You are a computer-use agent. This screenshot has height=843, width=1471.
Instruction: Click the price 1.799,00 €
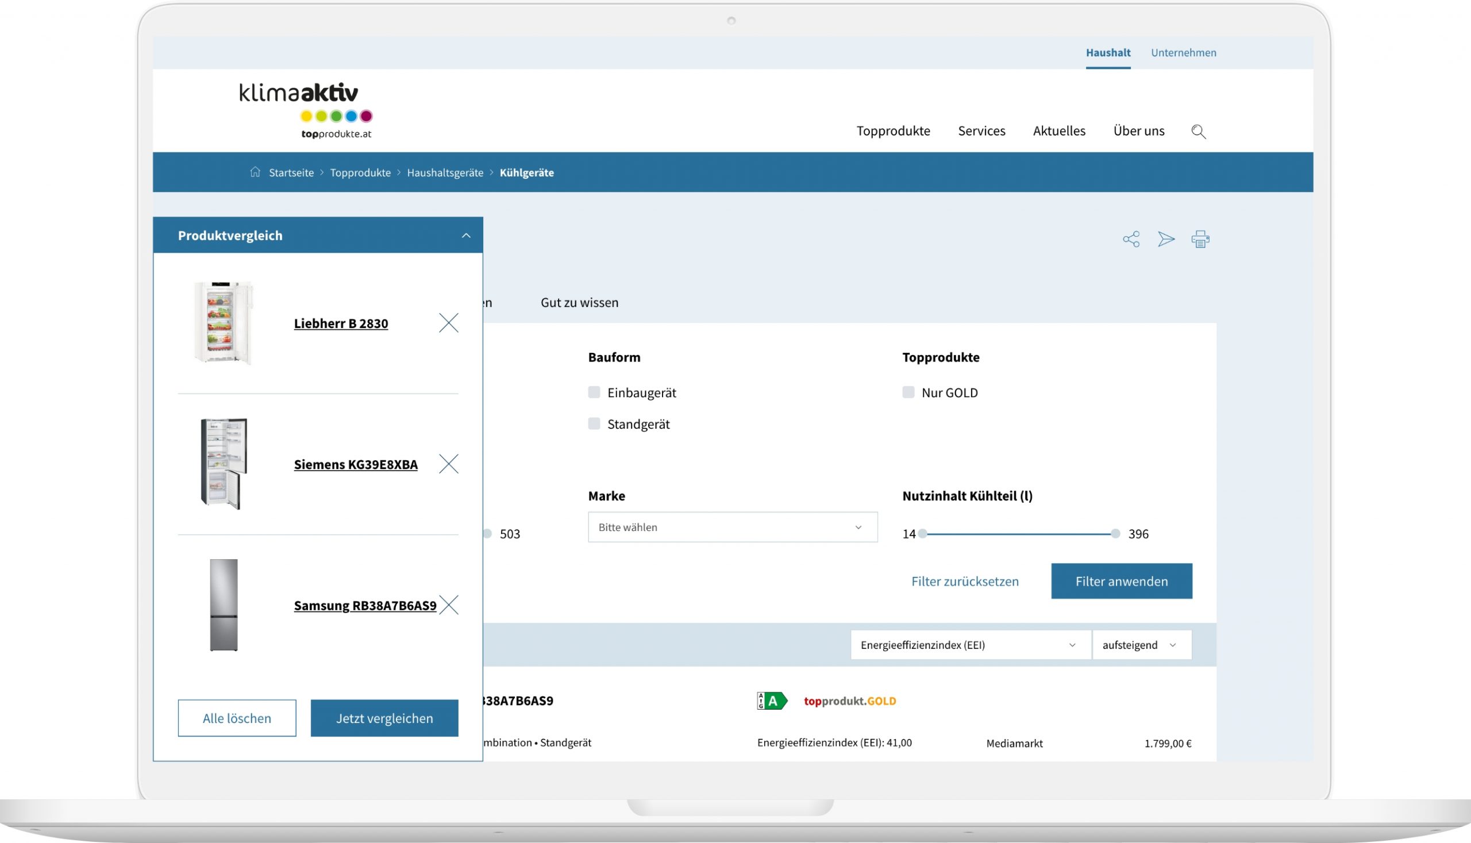[x=1168, y=744]
